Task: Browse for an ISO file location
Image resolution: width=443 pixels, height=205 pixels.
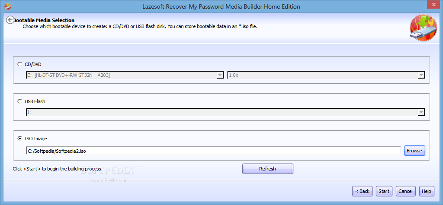Action: coord(414,151)
